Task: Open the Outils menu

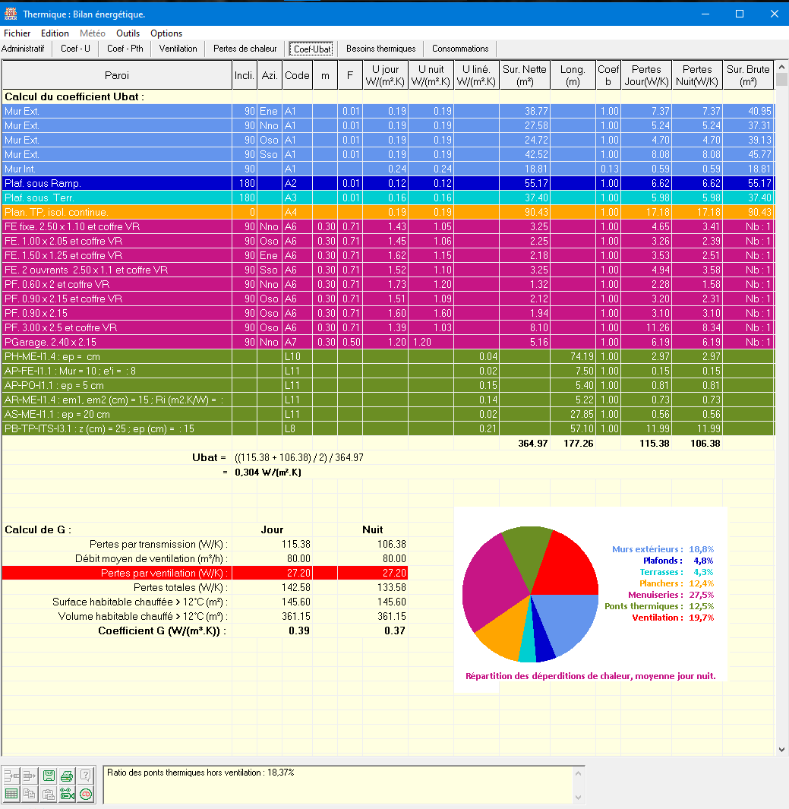Action: coord(128,33)
